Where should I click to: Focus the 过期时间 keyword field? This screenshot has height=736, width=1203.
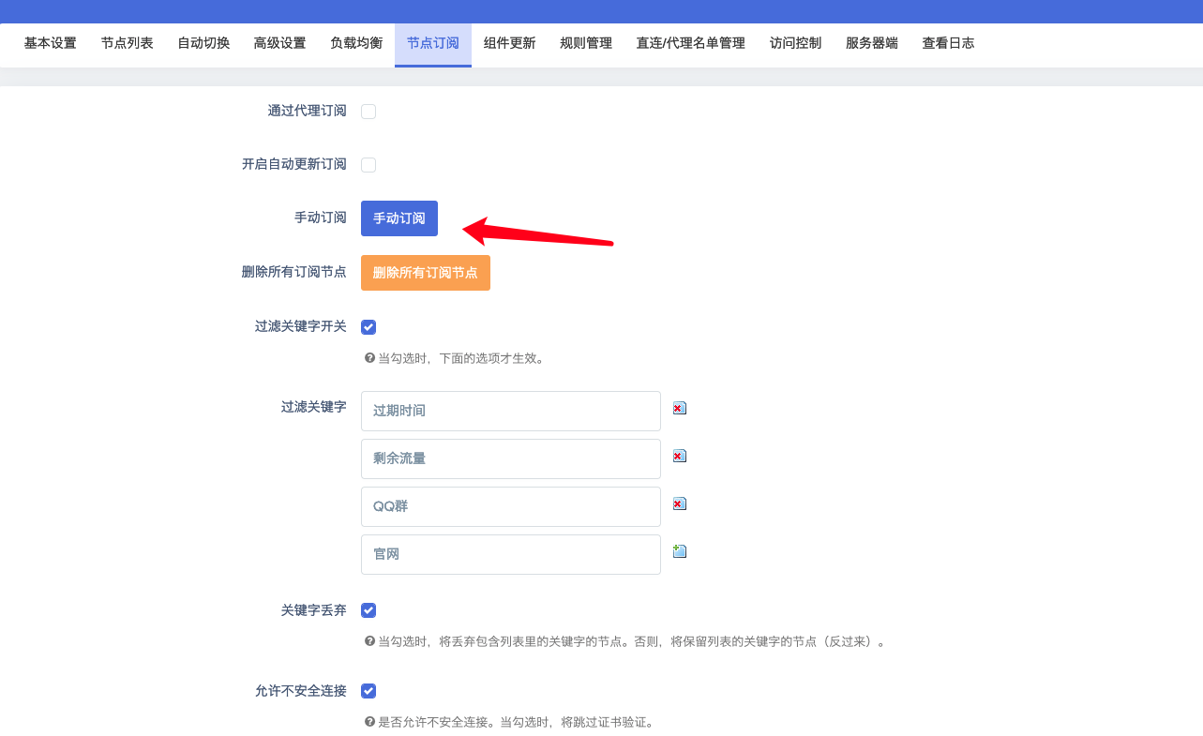coord(511,411)
